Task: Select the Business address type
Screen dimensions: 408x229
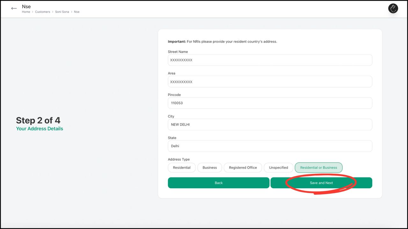Action: tap(209, 167)
